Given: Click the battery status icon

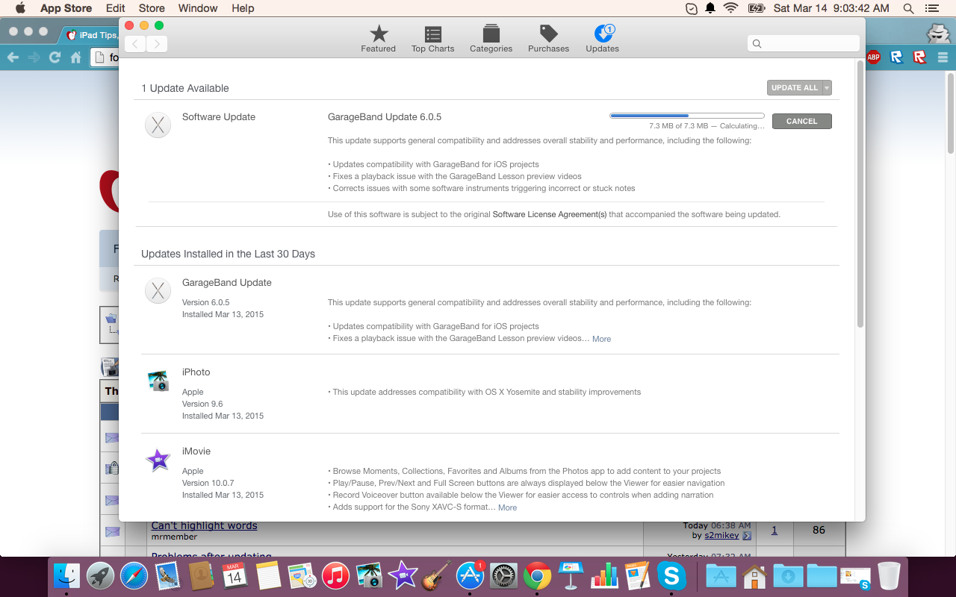Looking at the screenshot, I should 756,8.
